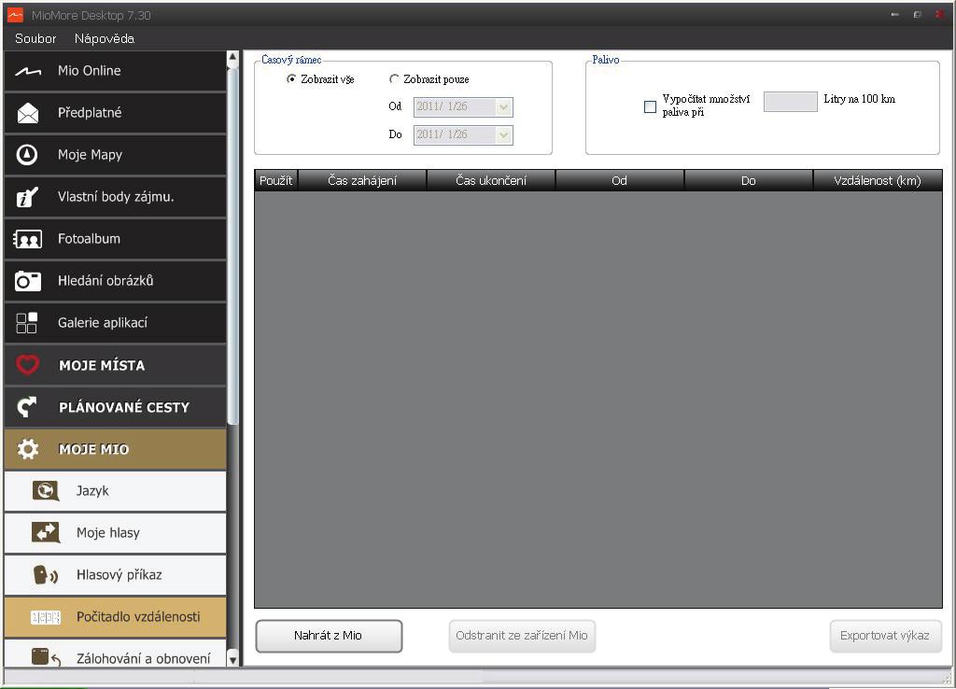This screenshot has height=689, width=956.
Task: Select the Zobrazit pouze radio button
Action: (x=394, y=79)
